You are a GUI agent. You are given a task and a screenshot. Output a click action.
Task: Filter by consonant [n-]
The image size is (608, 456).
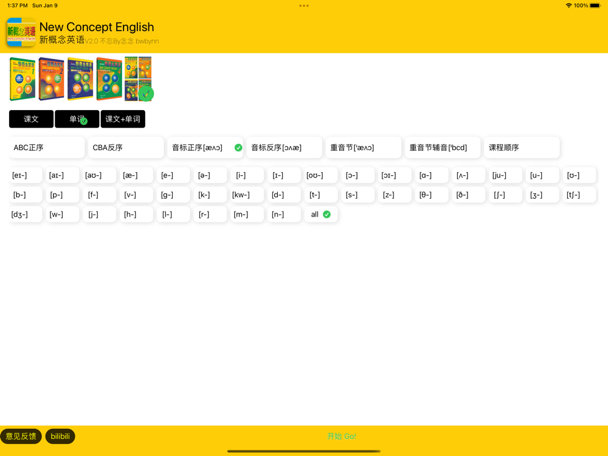(x=284, y=215)
